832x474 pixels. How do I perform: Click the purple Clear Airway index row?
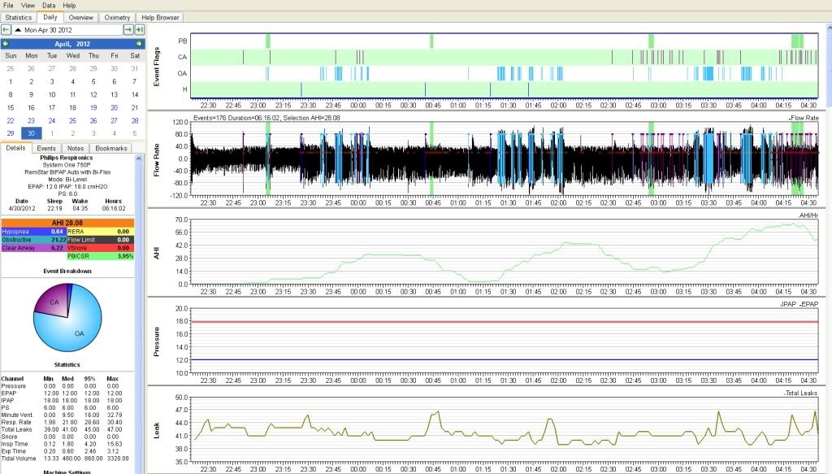click(33, 248)
